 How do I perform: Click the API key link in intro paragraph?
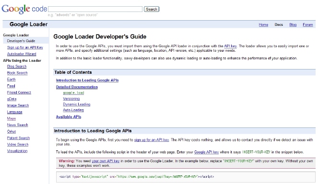pyautogui.click(x=230, y=46)
